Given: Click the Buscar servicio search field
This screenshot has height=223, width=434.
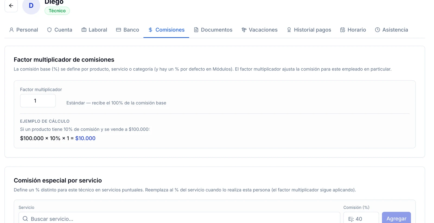Looking at the screenshot, I should tap(179, 218).
